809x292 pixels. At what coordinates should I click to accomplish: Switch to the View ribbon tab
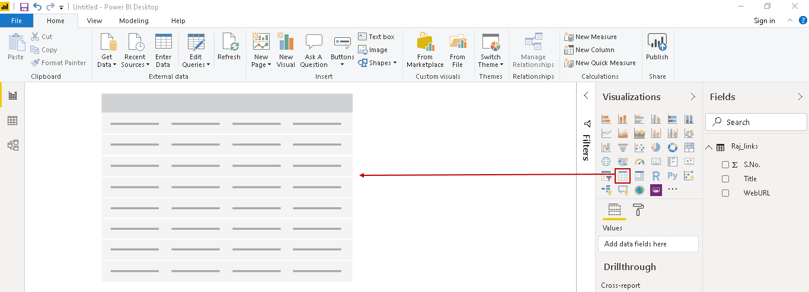coord(94,21)
